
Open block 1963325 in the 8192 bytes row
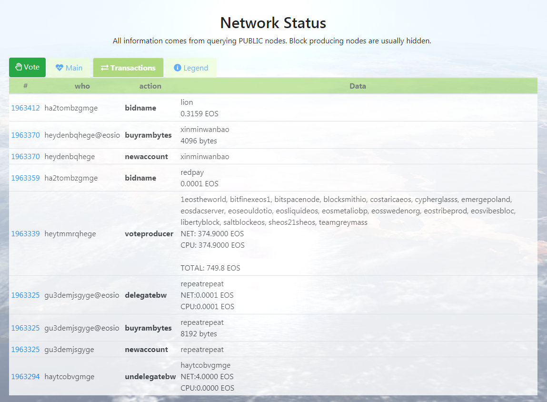(26, 328)
